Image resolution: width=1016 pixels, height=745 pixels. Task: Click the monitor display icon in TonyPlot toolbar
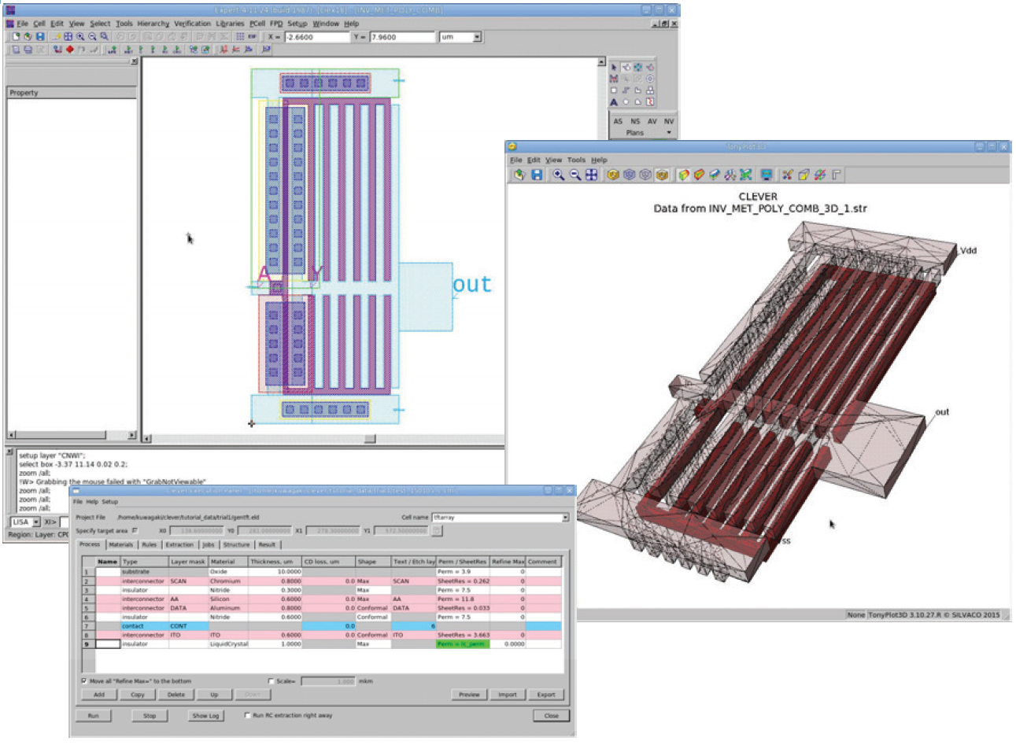pos(766,175)
